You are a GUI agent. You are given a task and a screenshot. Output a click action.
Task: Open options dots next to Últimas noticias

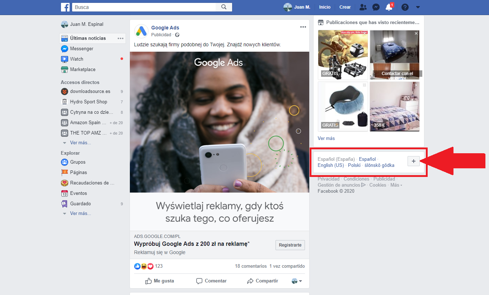[120, 38]
